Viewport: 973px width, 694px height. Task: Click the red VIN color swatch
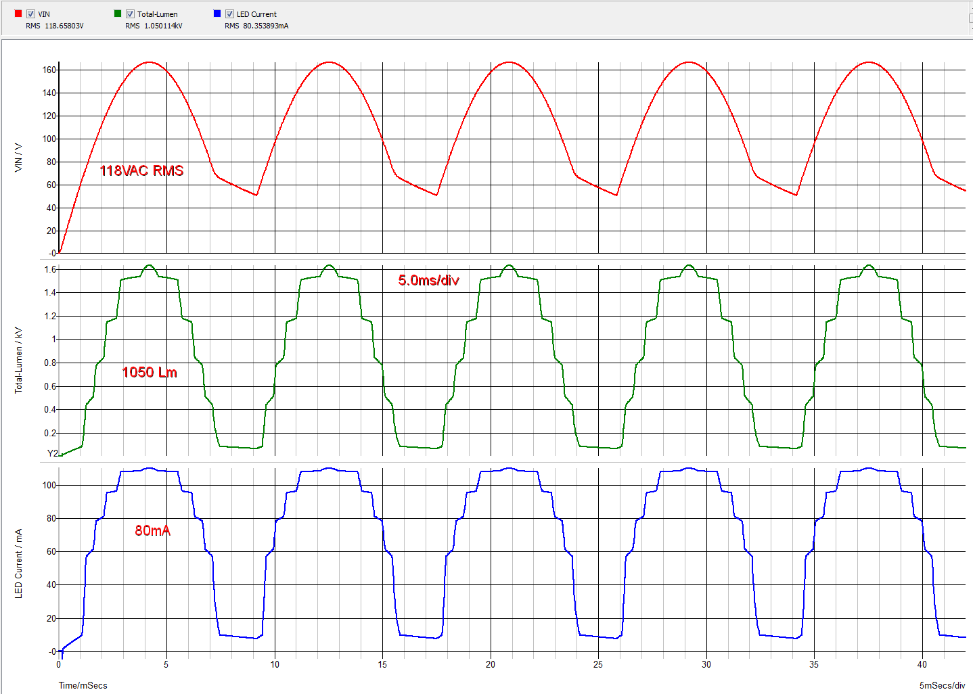pos(18,14)
